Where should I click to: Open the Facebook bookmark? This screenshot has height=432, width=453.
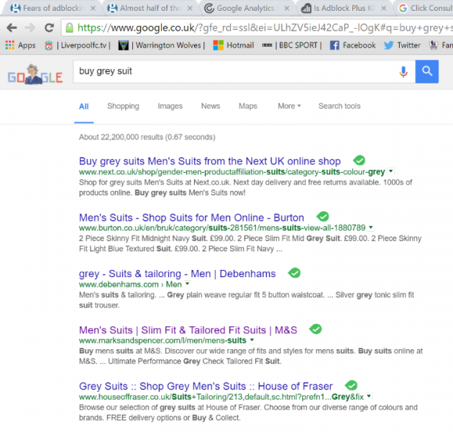(353, 45)
